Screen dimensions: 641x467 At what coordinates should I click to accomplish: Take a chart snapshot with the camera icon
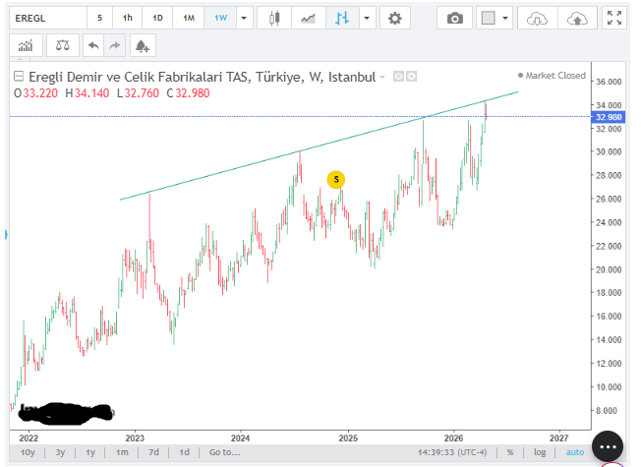(x=454, y=18)
